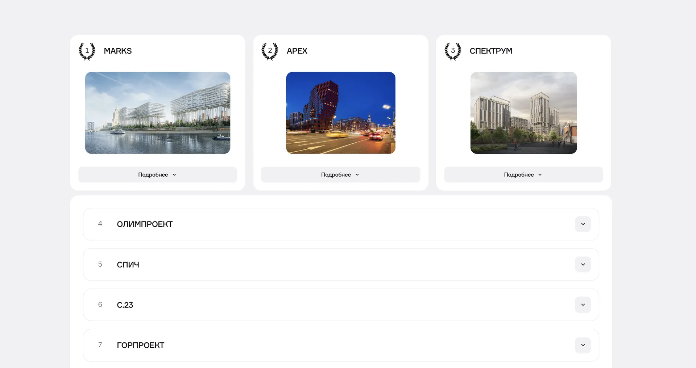Select the APEX card title

coord(297,51)
